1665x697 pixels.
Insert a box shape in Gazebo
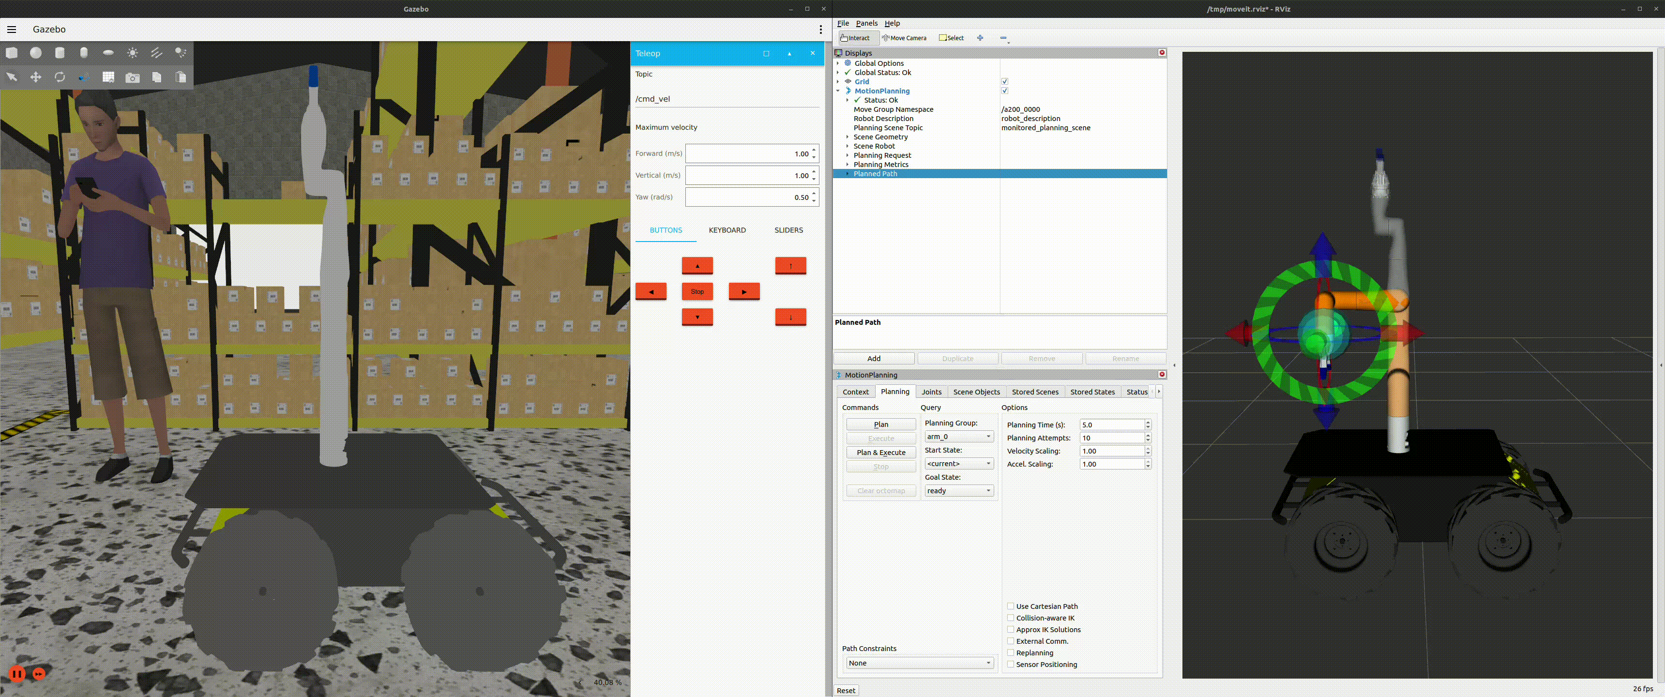coord(12,53)
